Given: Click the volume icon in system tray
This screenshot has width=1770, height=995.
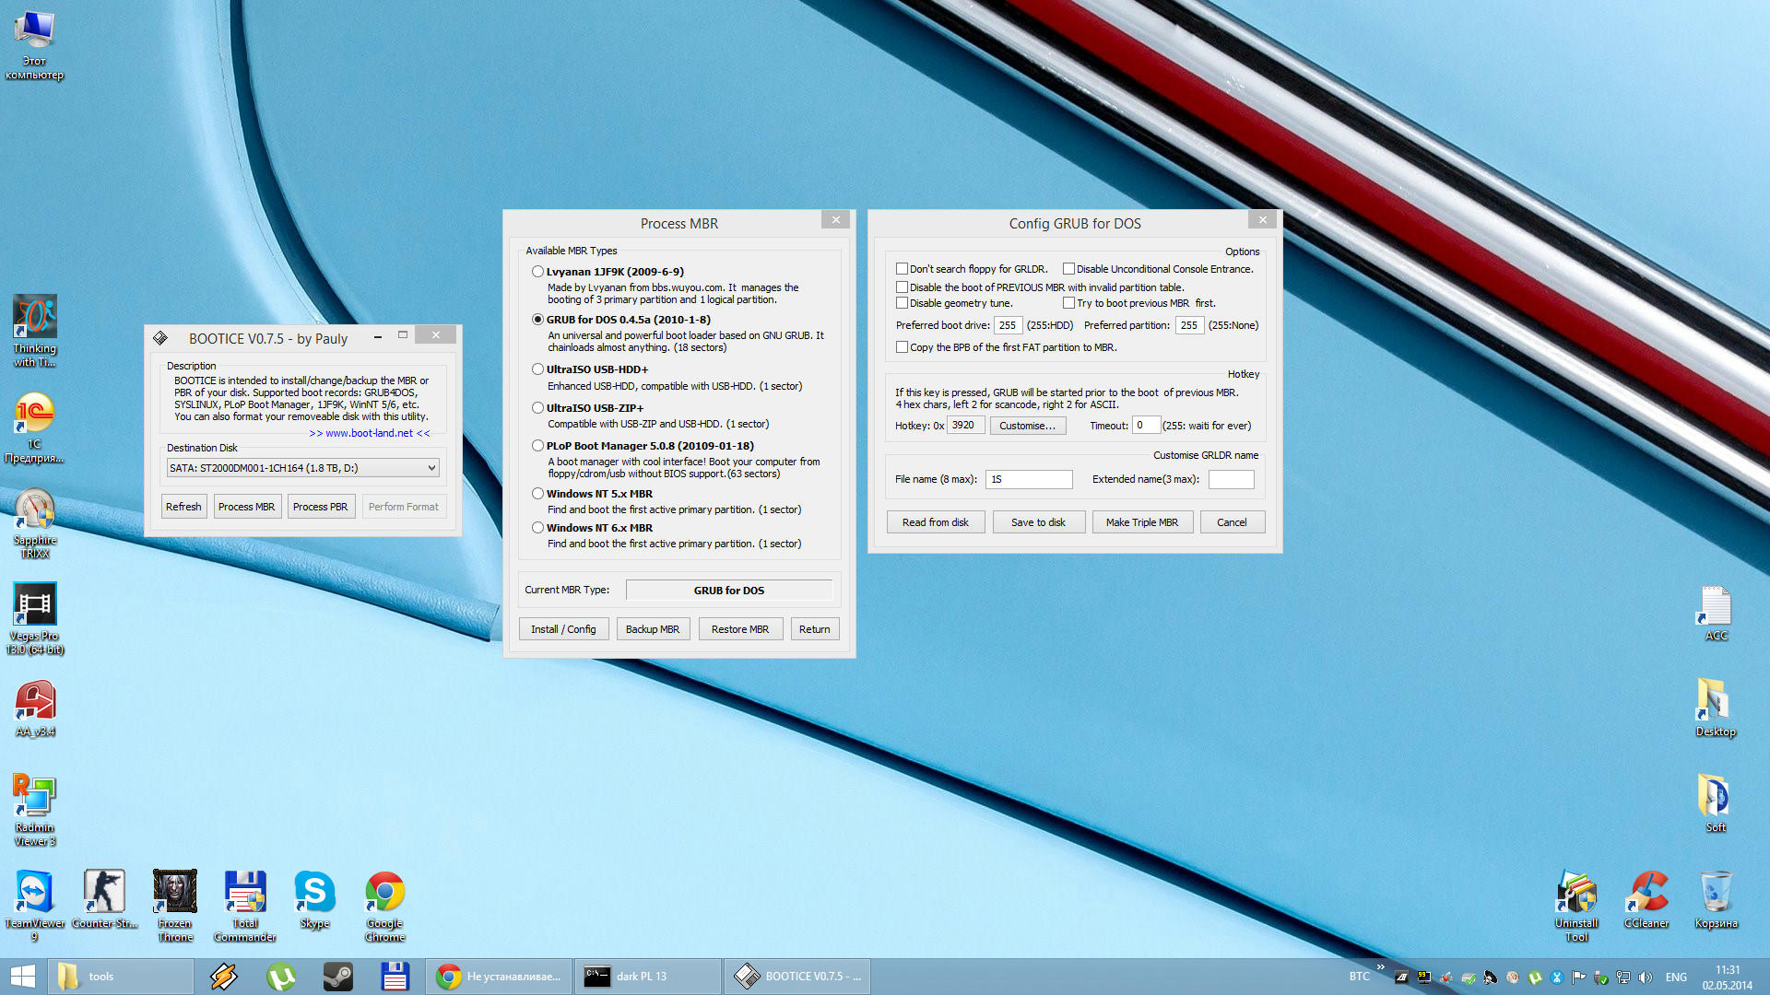Looking at the screenshot, I should click(1646, 977).
